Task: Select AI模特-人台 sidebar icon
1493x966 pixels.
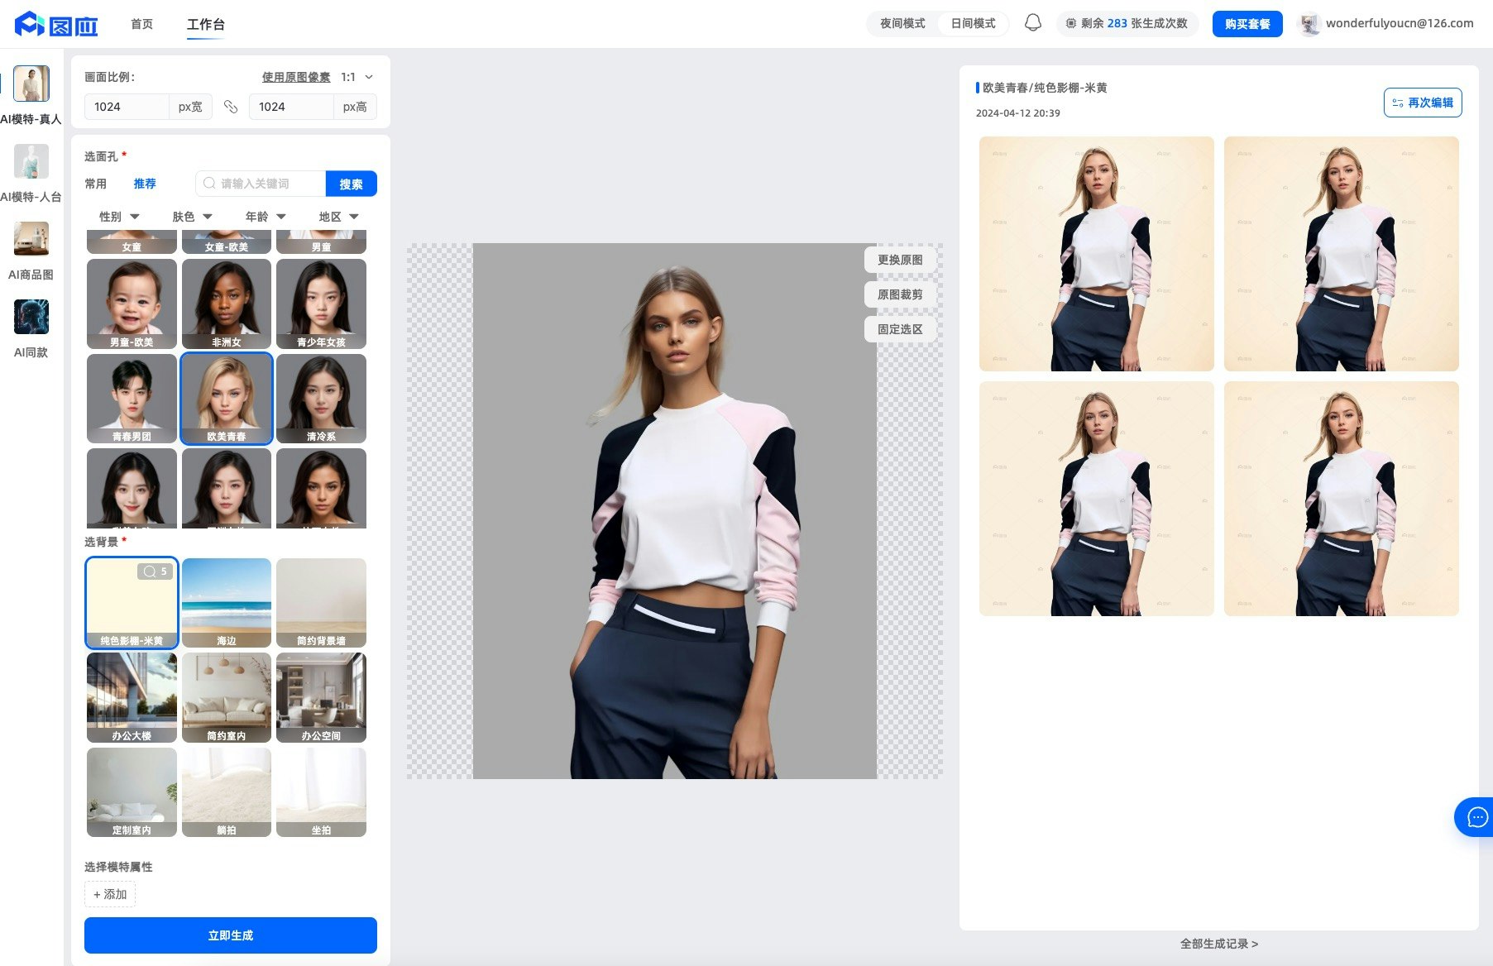Action: 31,161
